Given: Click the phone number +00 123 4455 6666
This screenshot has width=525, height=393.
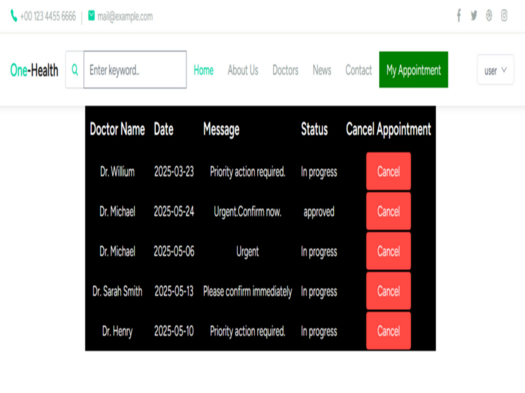Looking at the screenshot, I should tap(48, 16).
